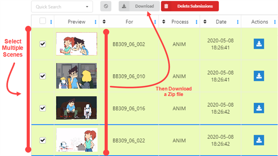Download scene BB309_06_016 using its action icon

tap(259, 108)
